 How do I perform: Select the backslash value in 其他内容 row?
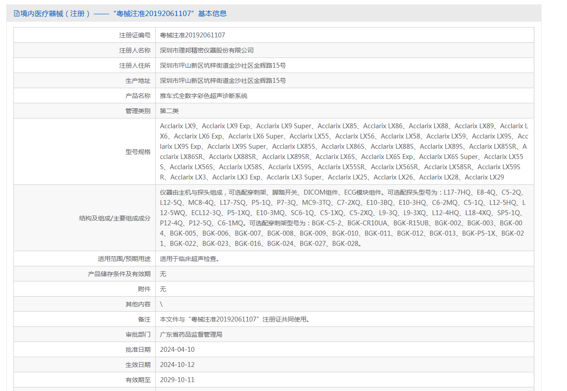[x=161, y=304]
